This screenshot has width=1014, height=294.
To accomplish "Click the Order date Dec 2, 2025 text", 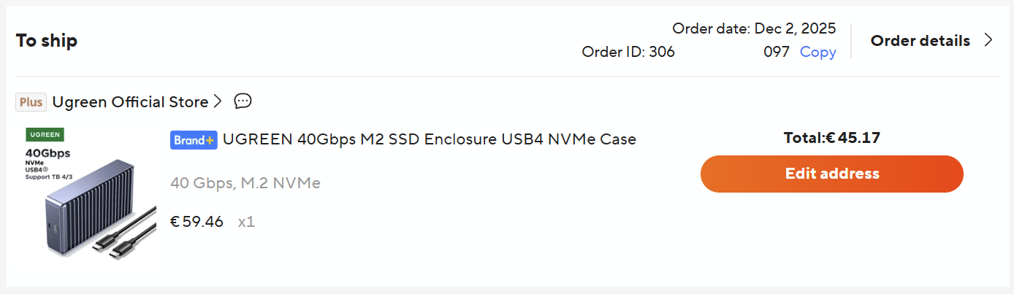I will click(x=754, y=29).
